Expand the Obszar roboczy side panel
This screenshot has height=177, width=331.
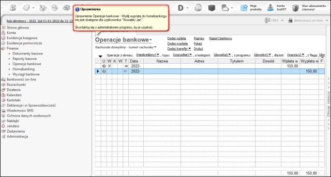328,104
